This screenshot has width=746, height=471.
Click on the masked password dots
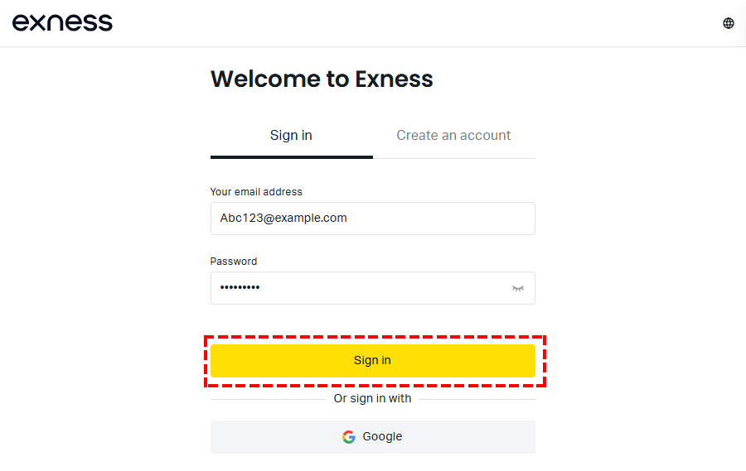click(x=240, y=287)
